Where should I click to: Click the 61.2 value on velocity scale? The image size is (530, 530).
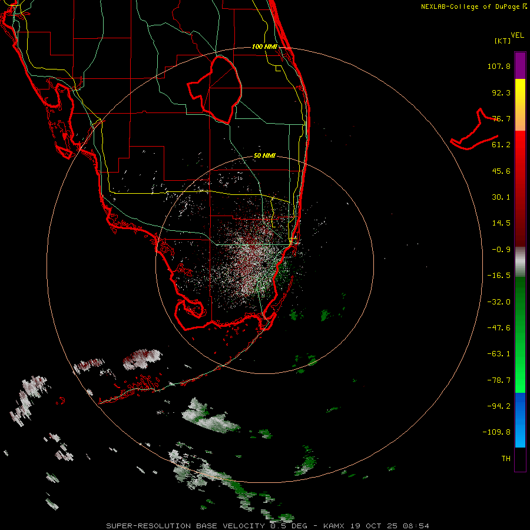501,145
